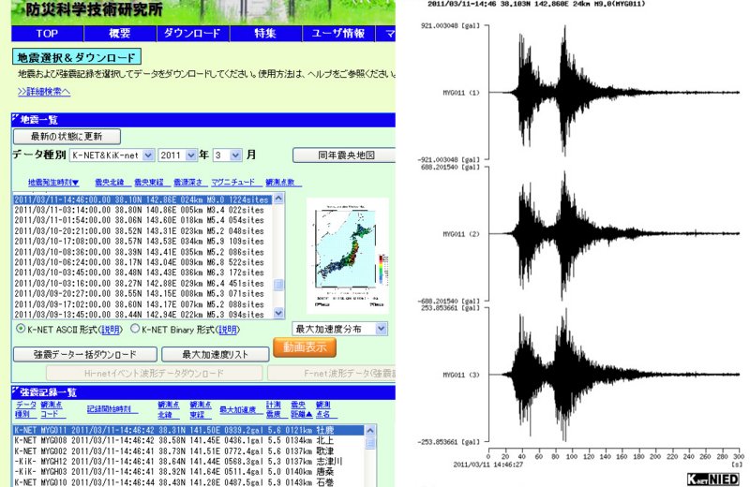Select the 2011/03/10-06:24 M6.8 earthquake row
Viewport: 750px width, 487px height.
click(142, 262)
